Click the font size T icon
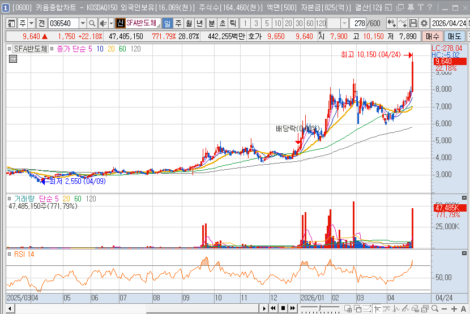 coord(421,7)
